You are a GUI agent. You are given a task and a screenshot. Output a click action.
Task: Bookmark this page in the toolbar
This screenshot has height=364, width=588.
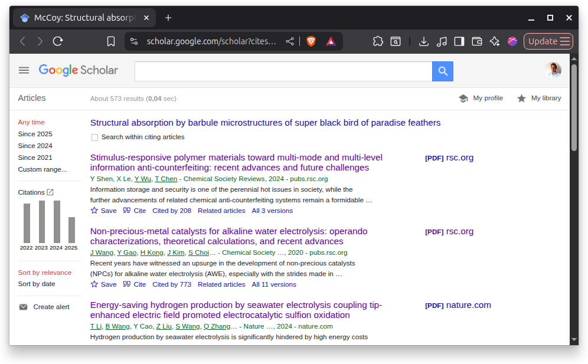tap(111, 41)
